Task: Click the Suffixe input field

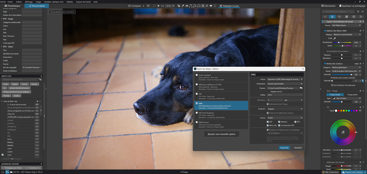Action: coord(285,95)
